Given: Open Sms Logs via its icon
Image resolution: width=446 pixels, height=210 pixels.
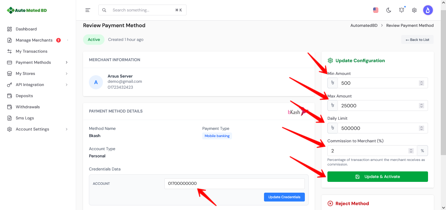Looking at the screenshot, I should pos(9,118).
